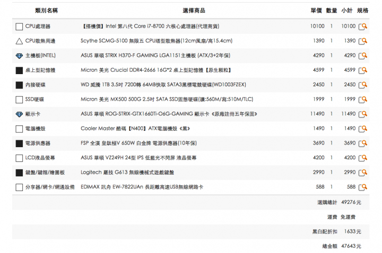Open spec magnifier for 桌上型記憶體 row
The height and width of the screenshot is (253, 382).
tap(363, 70)
